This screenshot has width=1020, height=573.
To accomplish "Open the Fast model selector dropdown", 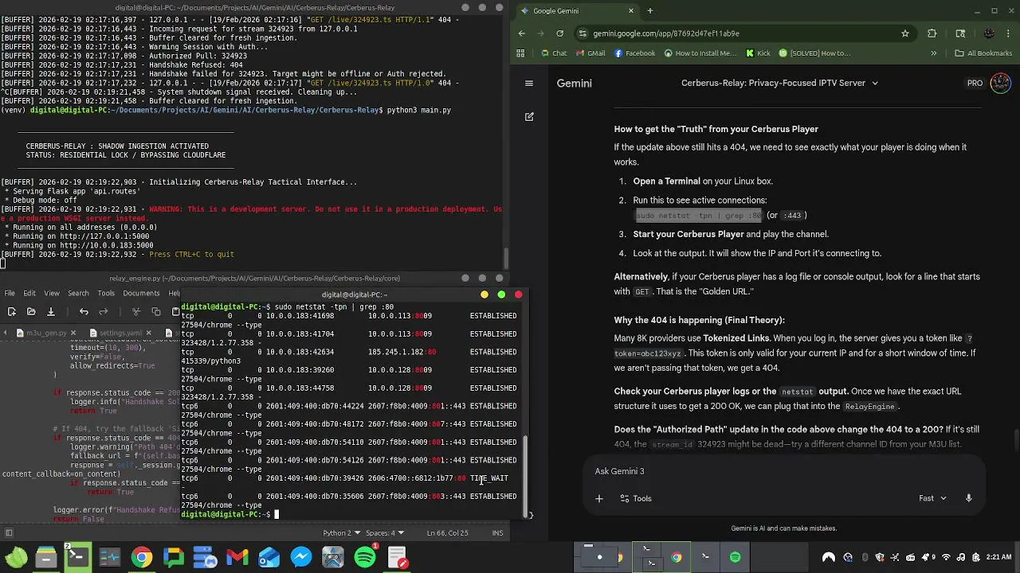I will coord(932,498).
